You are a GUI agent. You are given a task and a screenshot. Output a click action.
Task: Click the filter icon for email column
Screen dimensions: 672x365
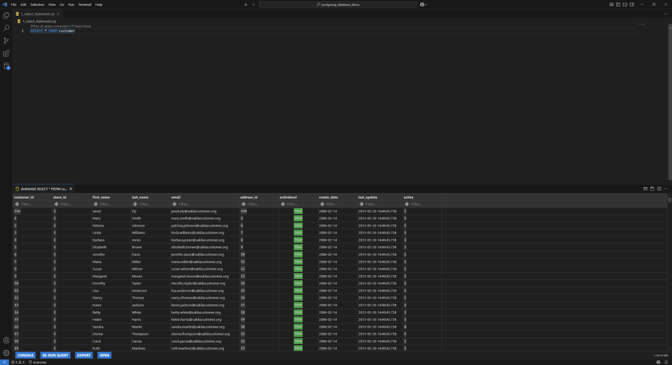pyautogui.click(x=174, y=204)
